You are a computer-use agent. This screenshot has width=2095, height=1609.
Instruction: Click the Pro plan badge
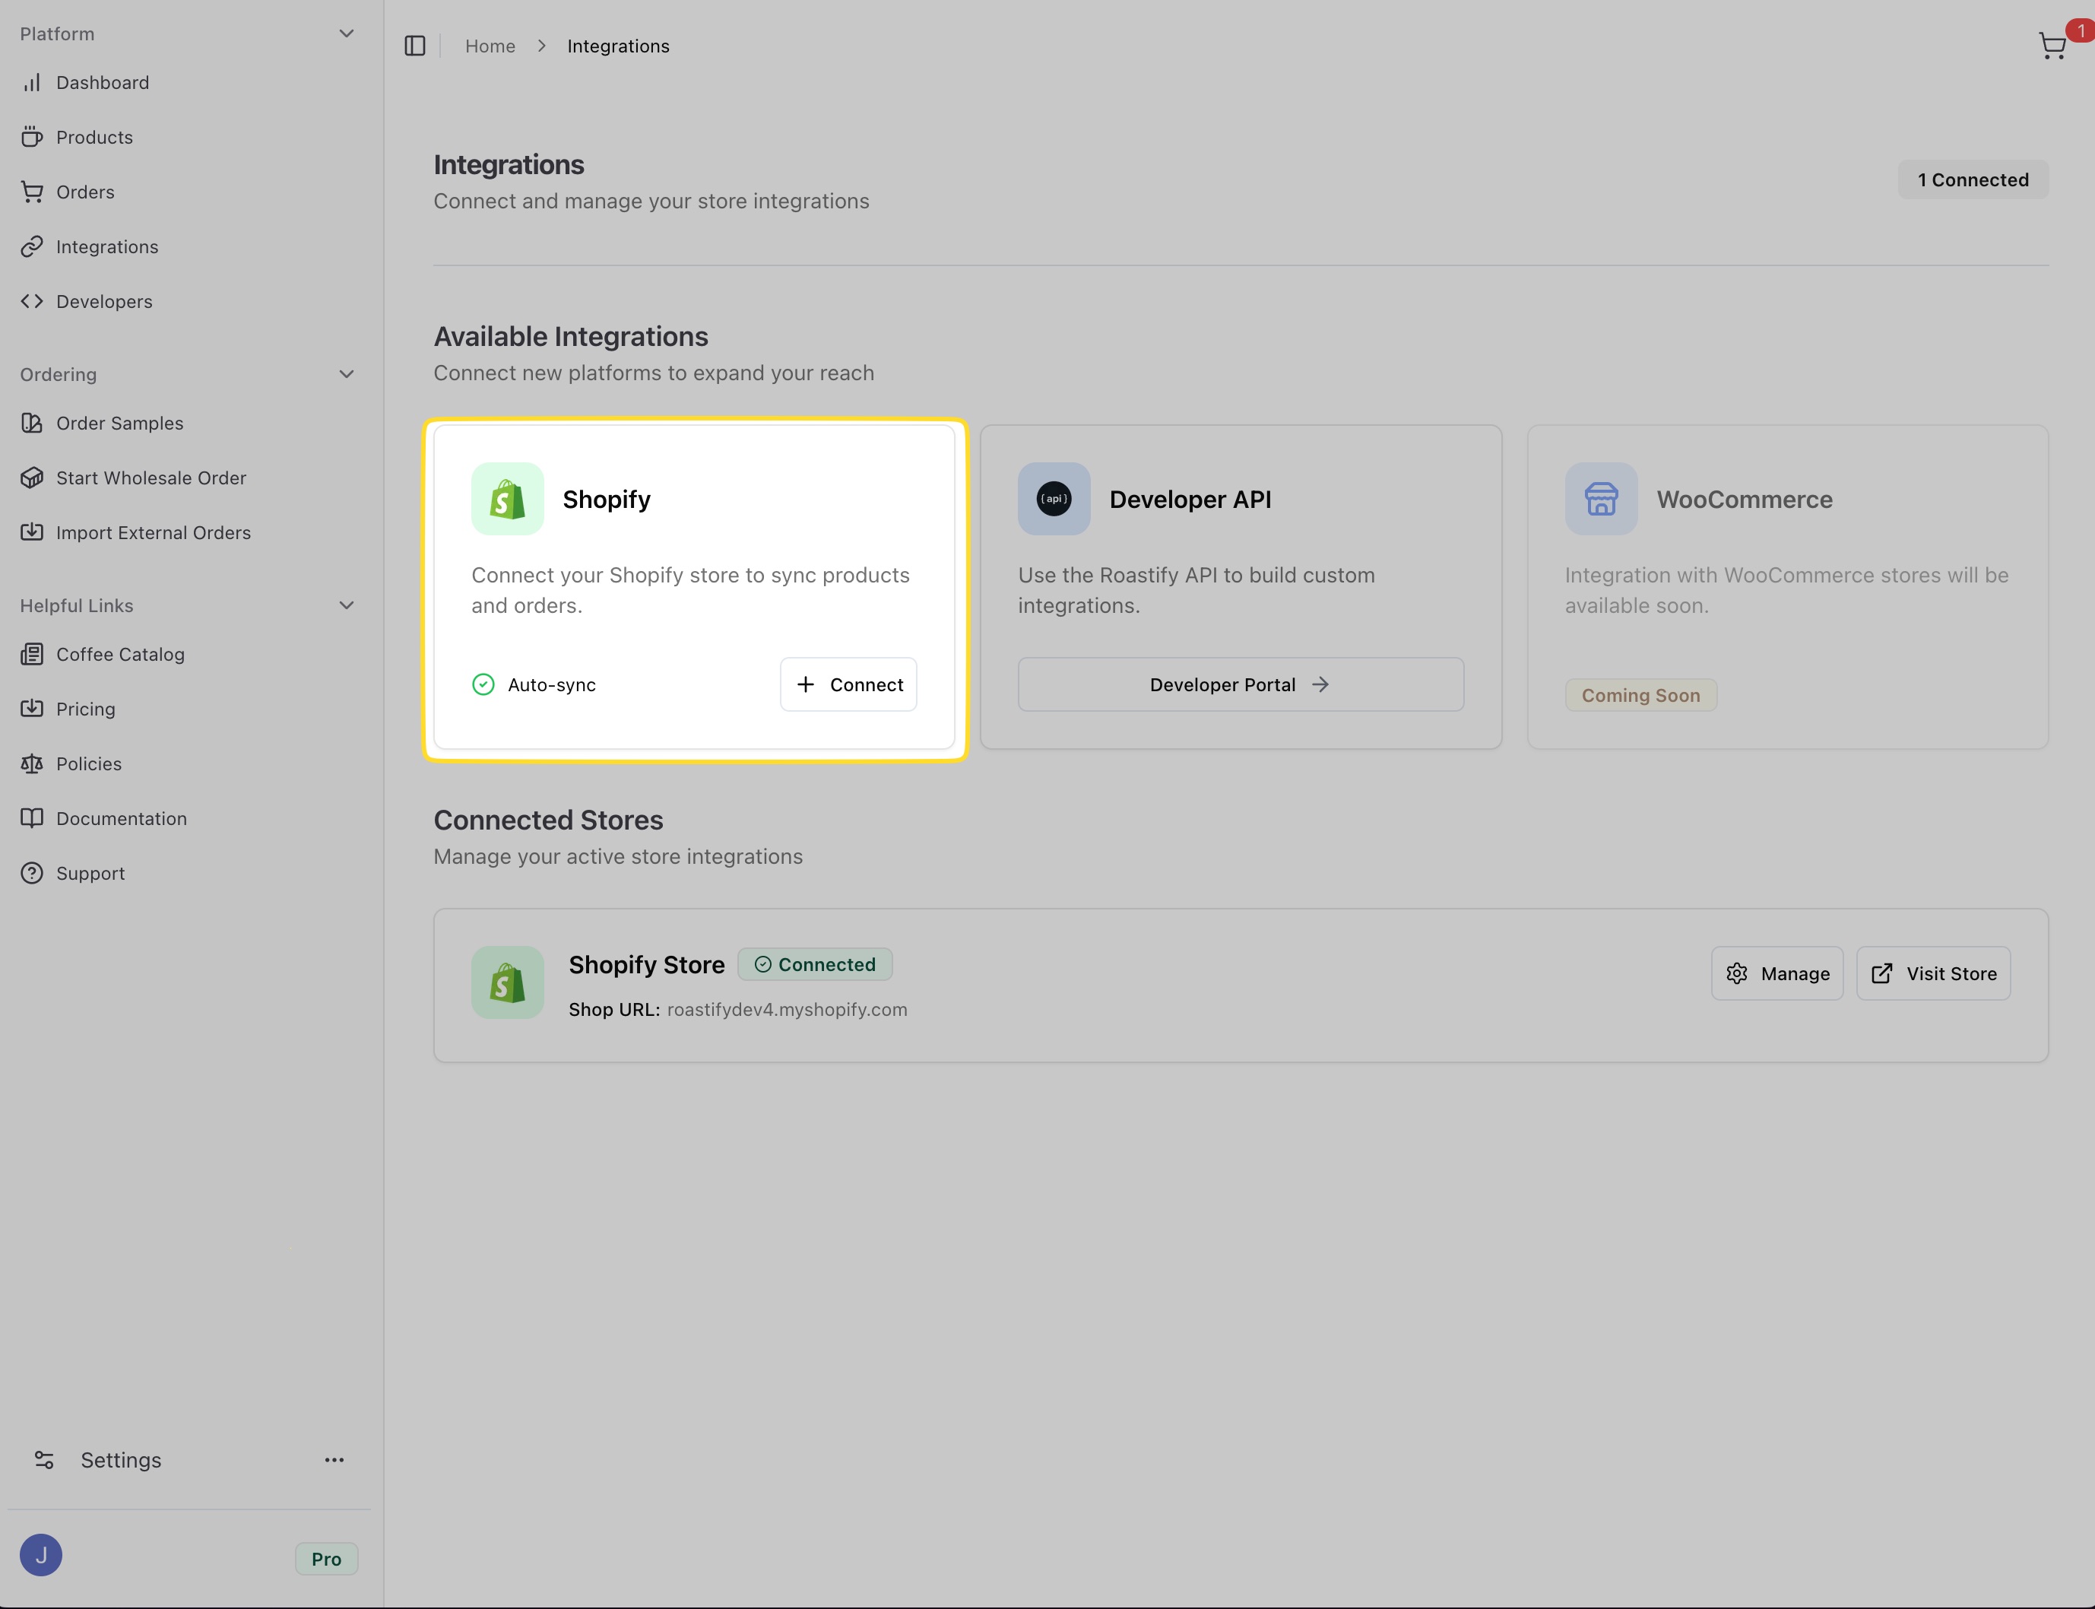(x=325, y=1560)
